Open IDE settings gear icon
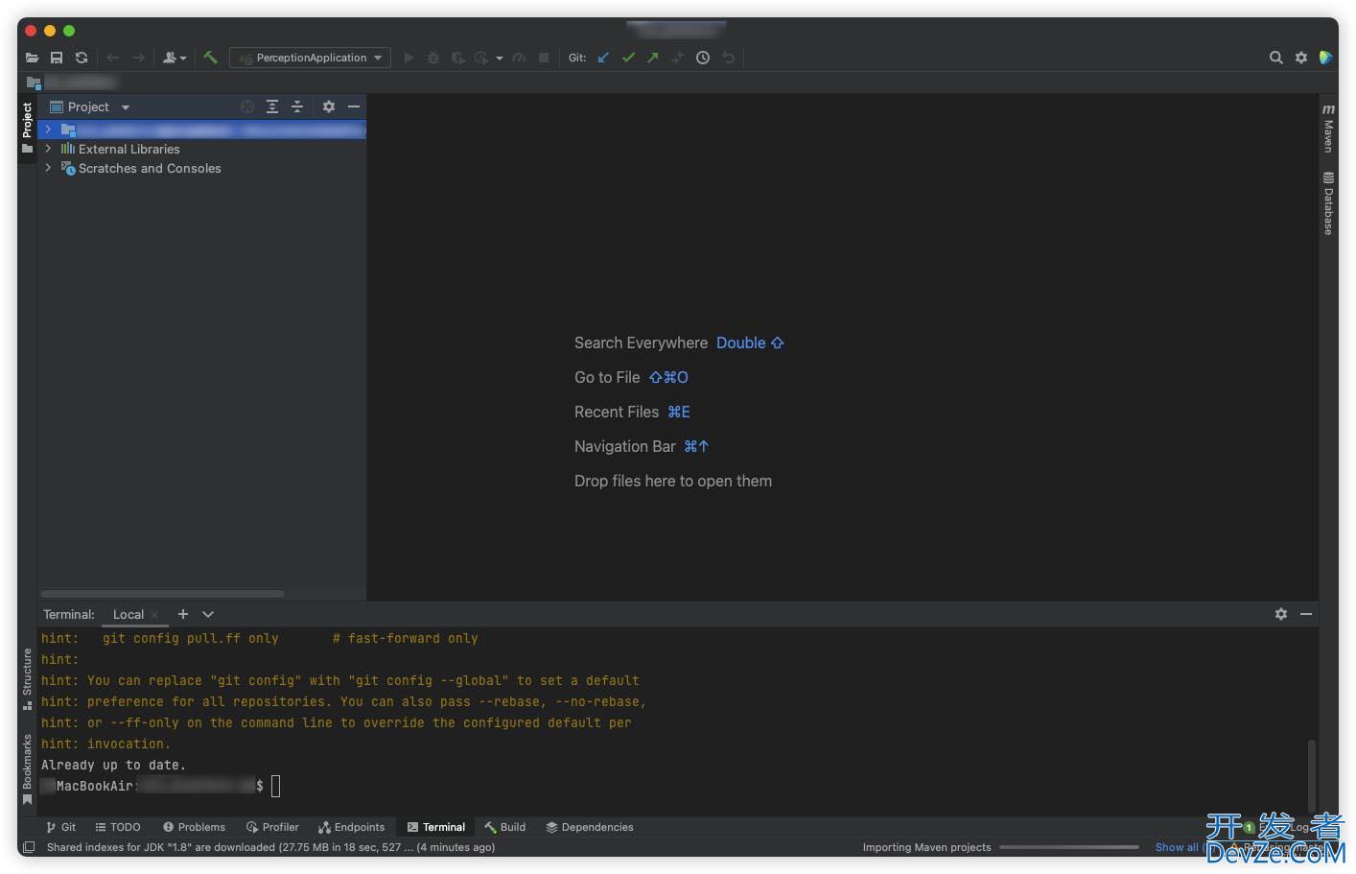This screenshot has width=1356, height=874. pyautogui.click(x=1301, y=58)
